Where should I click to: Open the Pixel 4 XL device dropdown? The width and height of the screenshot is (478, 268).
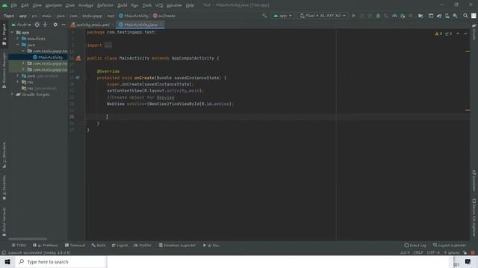coord(323,16)
